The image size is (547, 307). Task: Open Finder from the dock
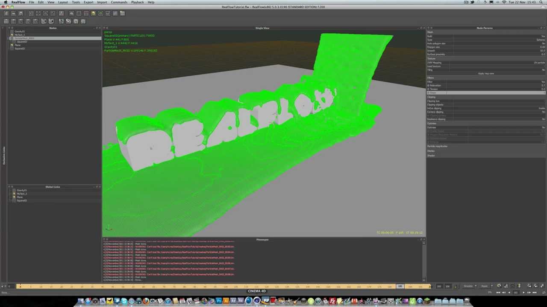coord(81,301)
